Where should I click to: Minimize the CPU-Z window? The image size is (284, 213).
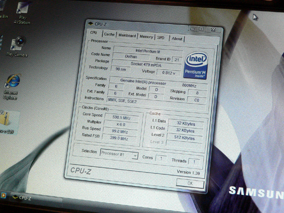pyautogui.click(x=193, y=28)
